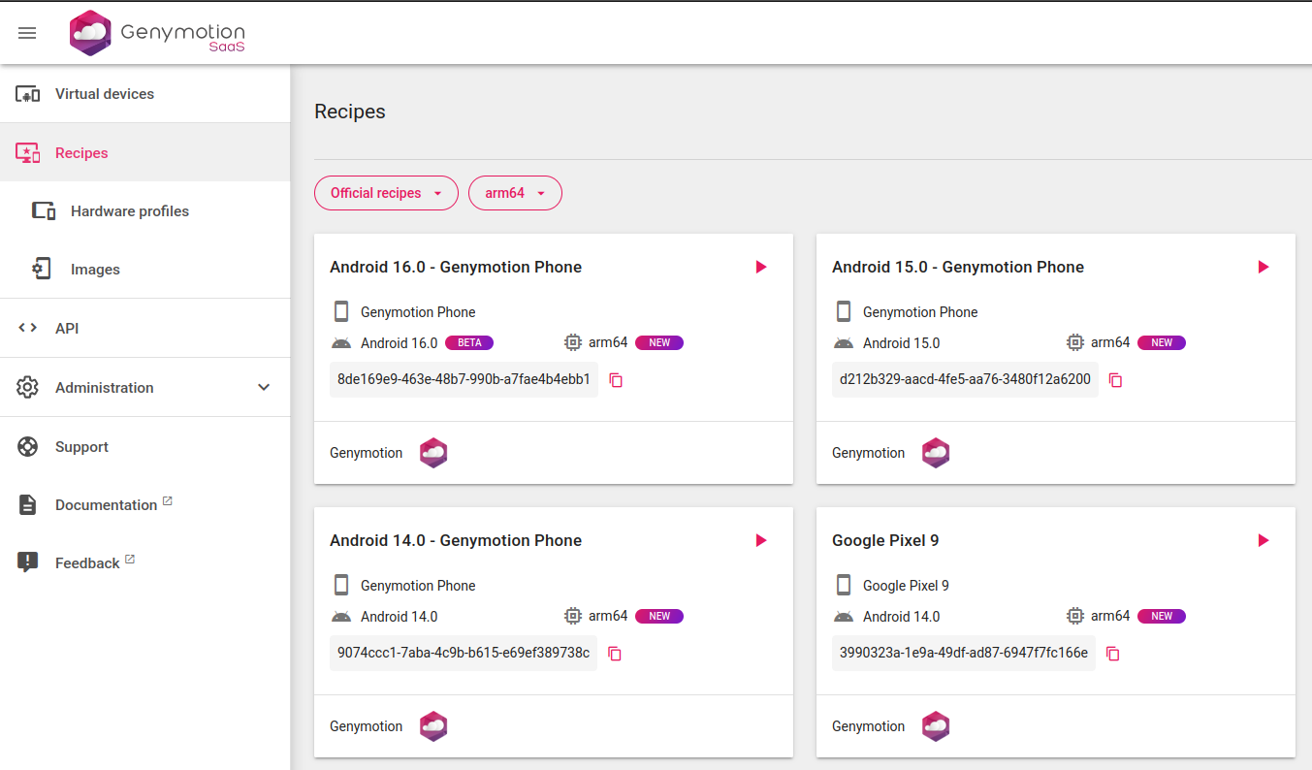Open the Official recipes filter dropdown
Viewport: 1312px width, 770px height.
point(386,193)
